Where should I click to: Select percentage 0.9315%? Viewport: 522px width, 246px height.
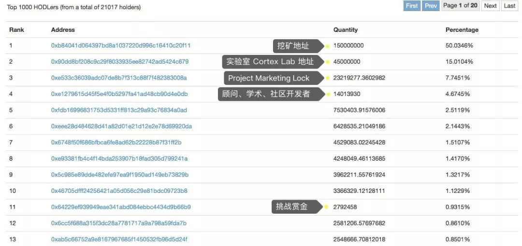pyautogui.click(x=458, y=207)
